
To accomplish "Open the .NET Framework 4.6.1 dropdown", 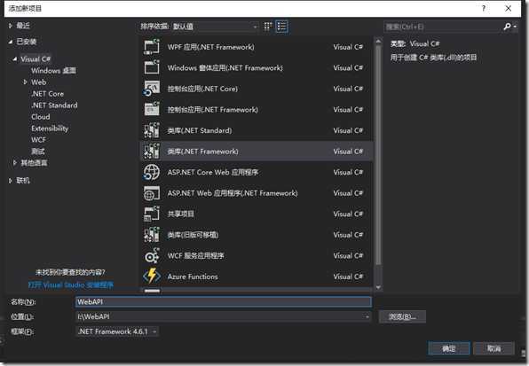I will coord(117,331).
